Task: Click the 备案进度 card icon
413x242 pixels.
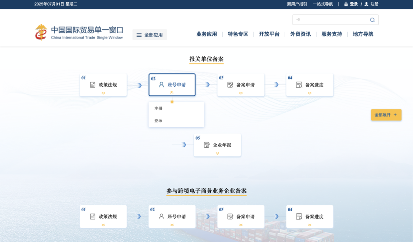Action: pos(299,84)
